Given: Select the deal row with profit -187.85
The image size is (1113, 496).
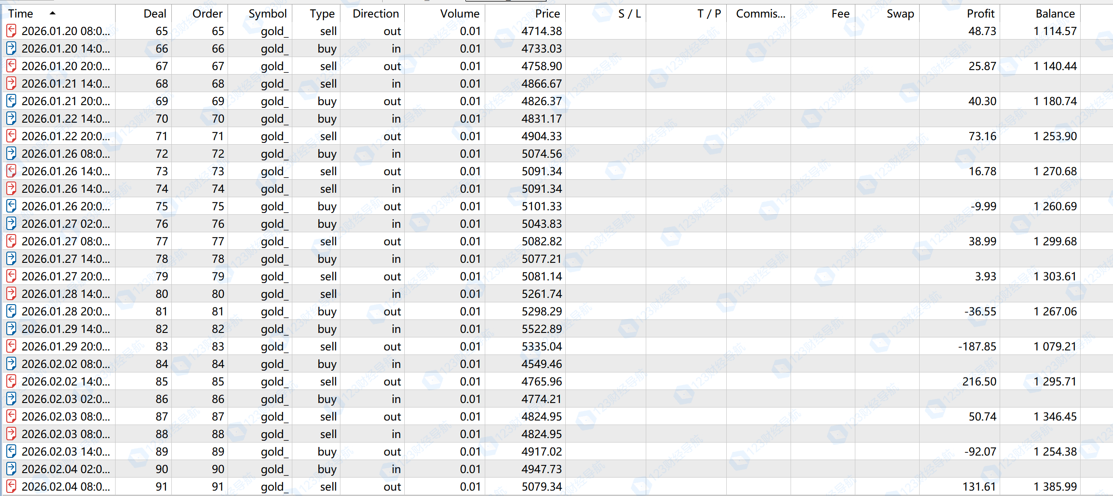Looking at the screenshot, I should tap(977, 346).
